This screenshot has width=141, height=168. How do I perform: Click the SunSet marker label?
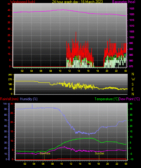point(100,153)
